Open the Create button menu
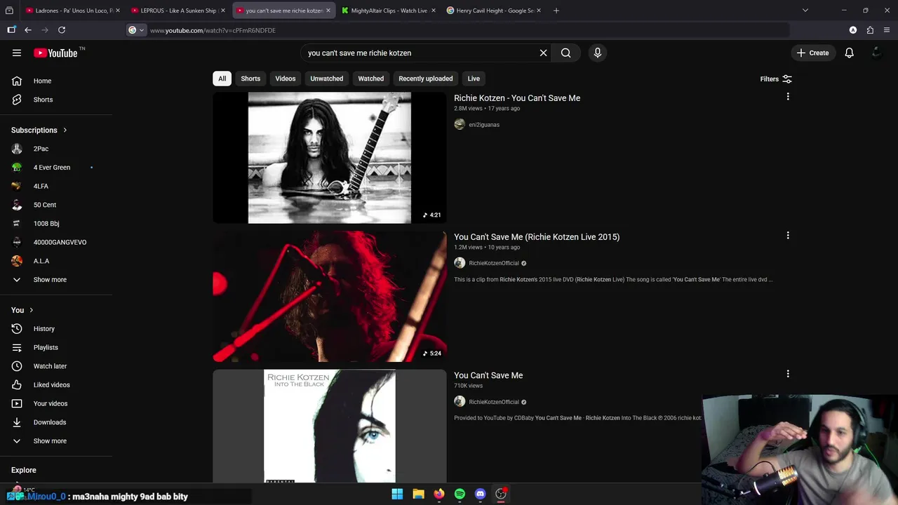 813,53
